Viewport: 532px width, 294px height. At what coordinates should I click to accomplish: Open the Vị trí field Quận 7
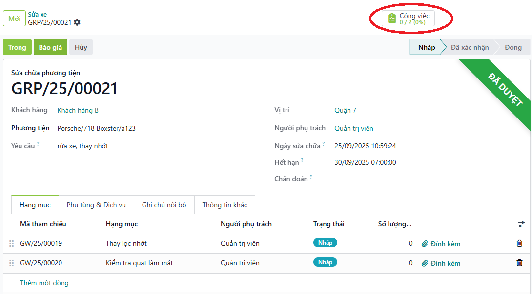click(345, 110)
